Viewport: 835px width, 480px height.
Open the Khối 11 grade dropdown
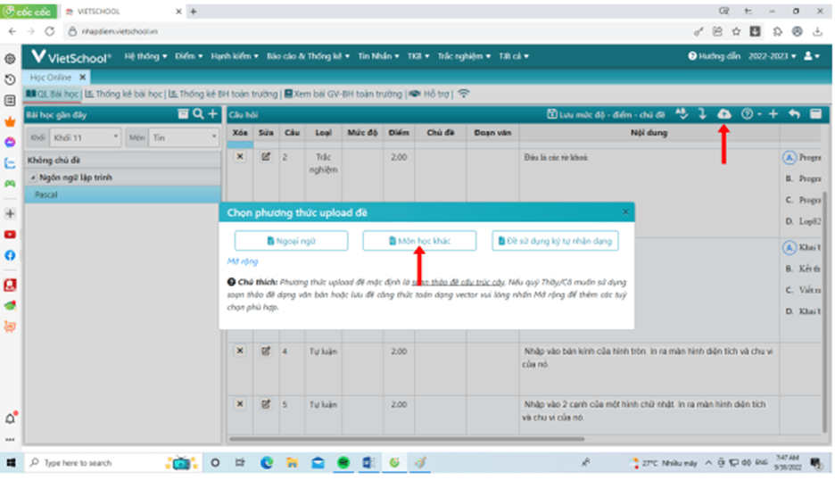pyautogui.click(x=85, y=137)
